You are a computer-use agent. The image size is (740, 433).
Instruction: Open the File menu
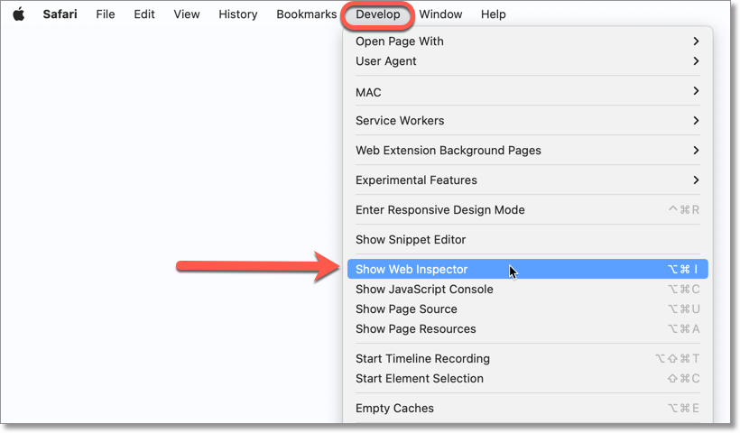click(x=106, y=14)
